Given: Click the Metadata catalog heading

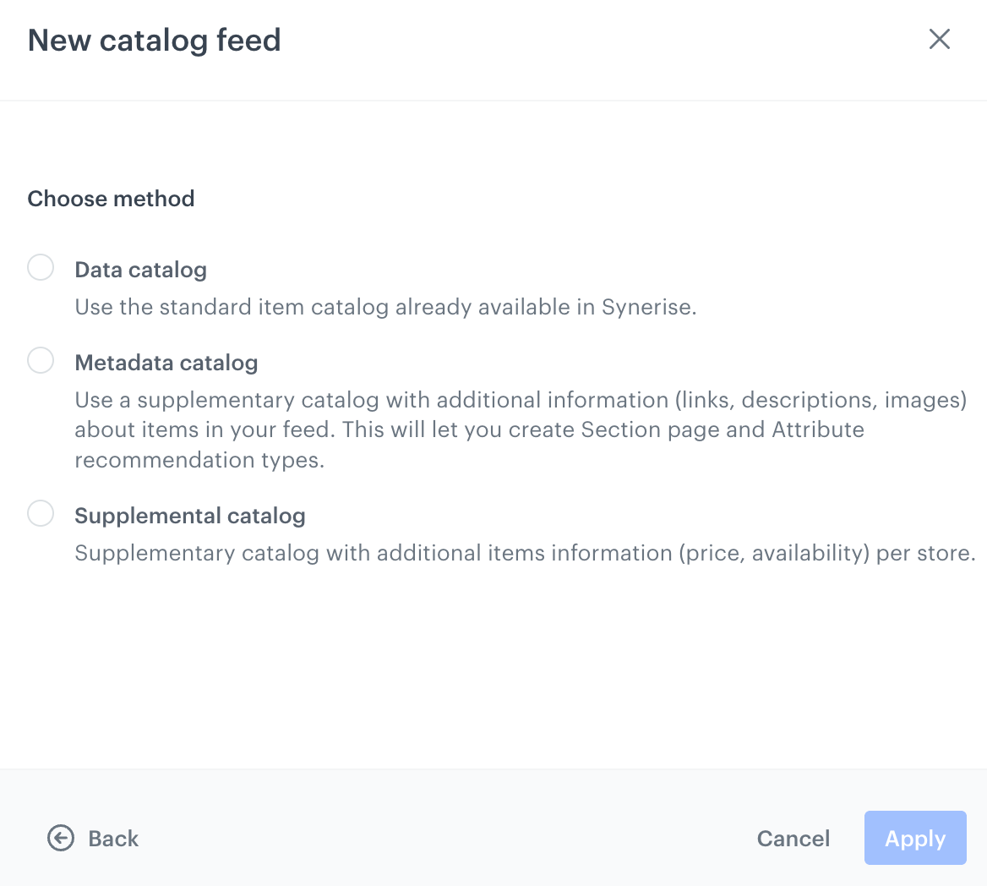Looking at the screenshot, I should click(166, 363).
